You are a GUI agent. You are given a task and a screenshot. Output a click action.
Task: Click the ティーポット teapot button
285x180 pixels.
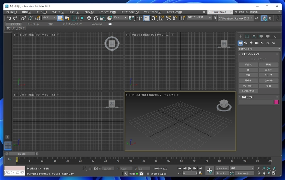tap(248, 86)
